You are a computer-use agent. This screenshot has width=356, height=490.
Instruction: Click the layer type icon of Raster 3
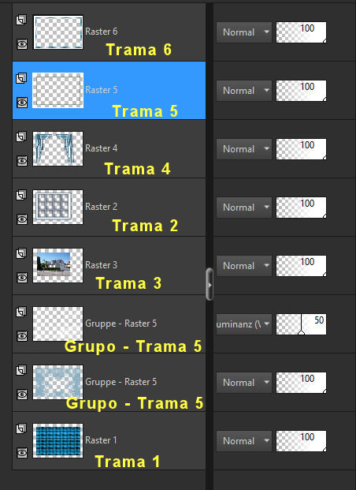[x=21, y=253]
